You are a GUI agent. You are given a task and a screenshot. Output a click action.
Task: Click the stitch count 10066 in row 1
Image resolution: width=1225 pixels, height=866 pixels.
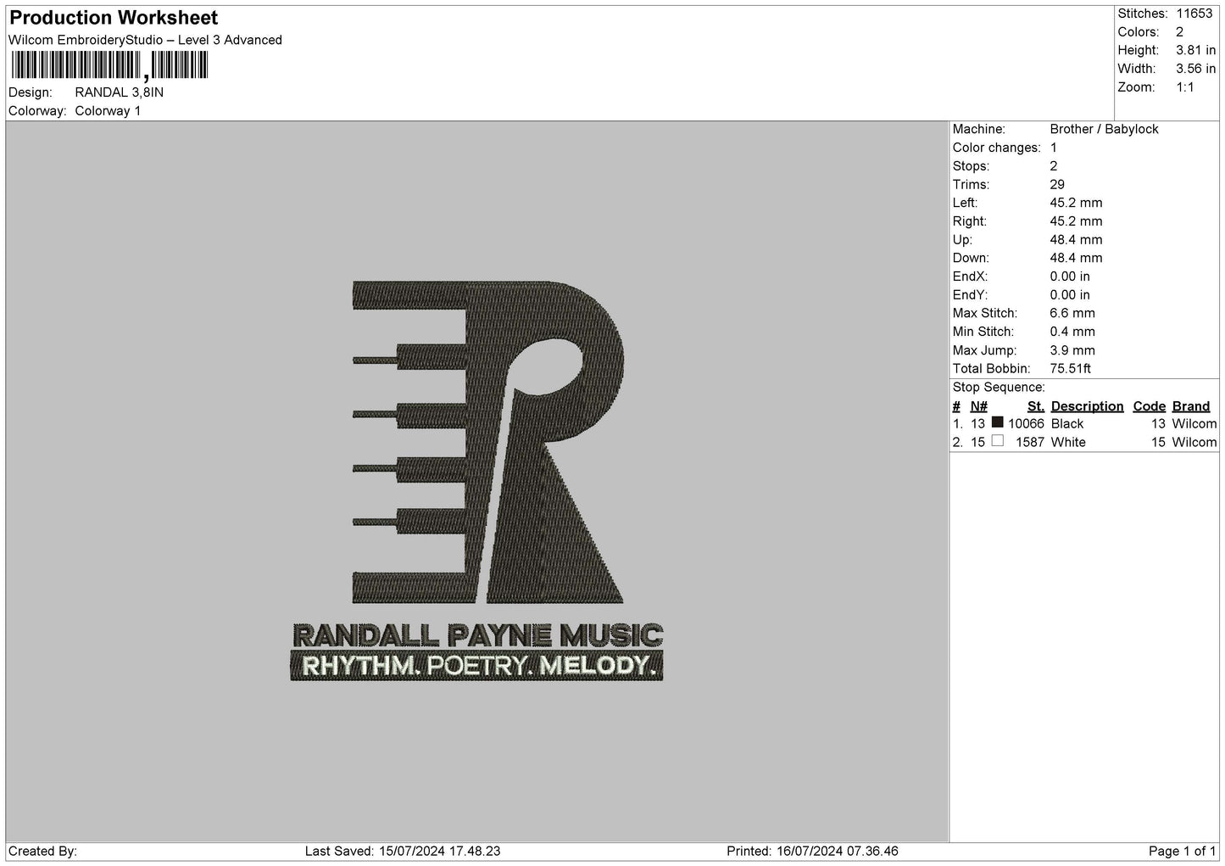click(x=1027, y=424)
